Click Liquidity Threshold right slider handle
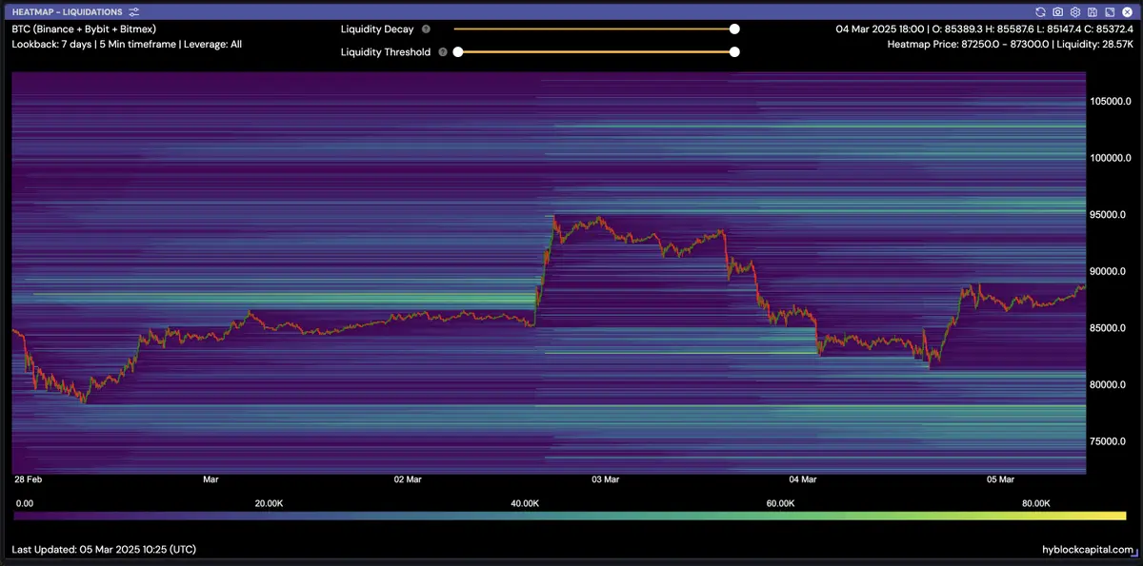This screenshot has width=1143, height=566. tap(734, 52)
